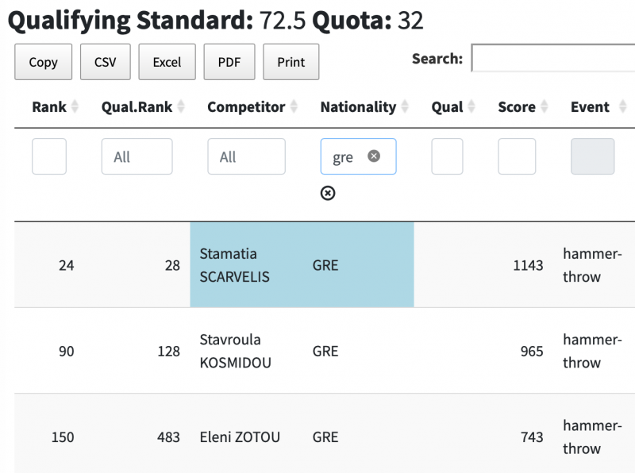This screenshot has height=473, width=635.
Task: Sort by Nationality column arrows
Action: click(x=405, y=107)
